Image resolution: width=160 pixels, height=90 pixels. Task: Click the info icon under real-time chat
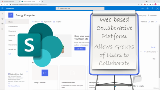click(x=9, y=83)
